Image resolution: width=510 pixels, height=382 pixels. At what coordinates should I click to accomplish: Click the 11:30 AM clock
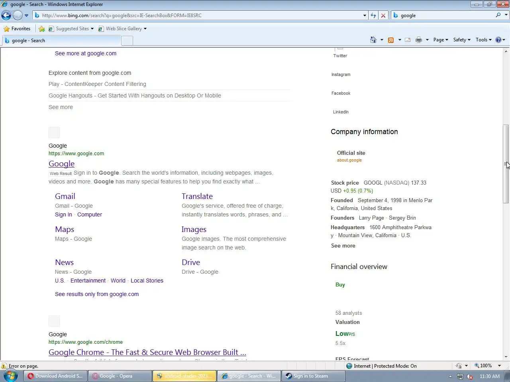(489, 376)
